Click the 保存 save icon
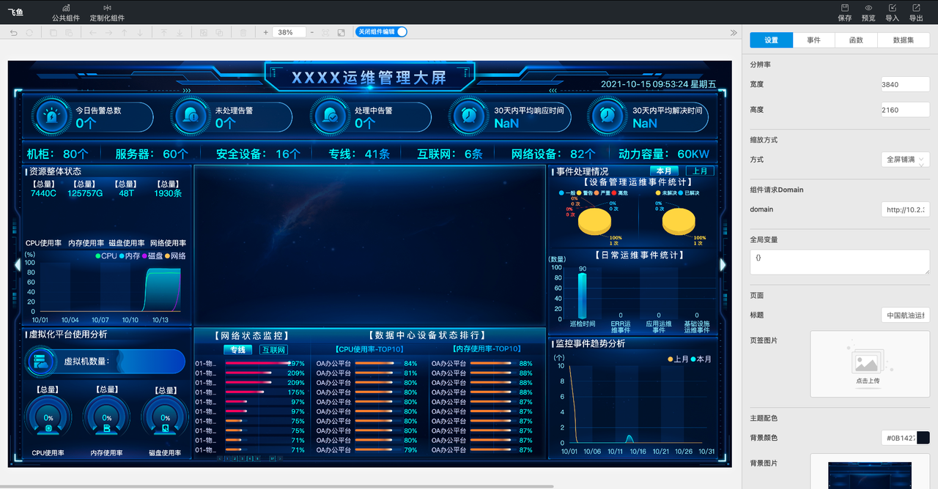Viewport: 938px width, 489px height. [845, 7]
